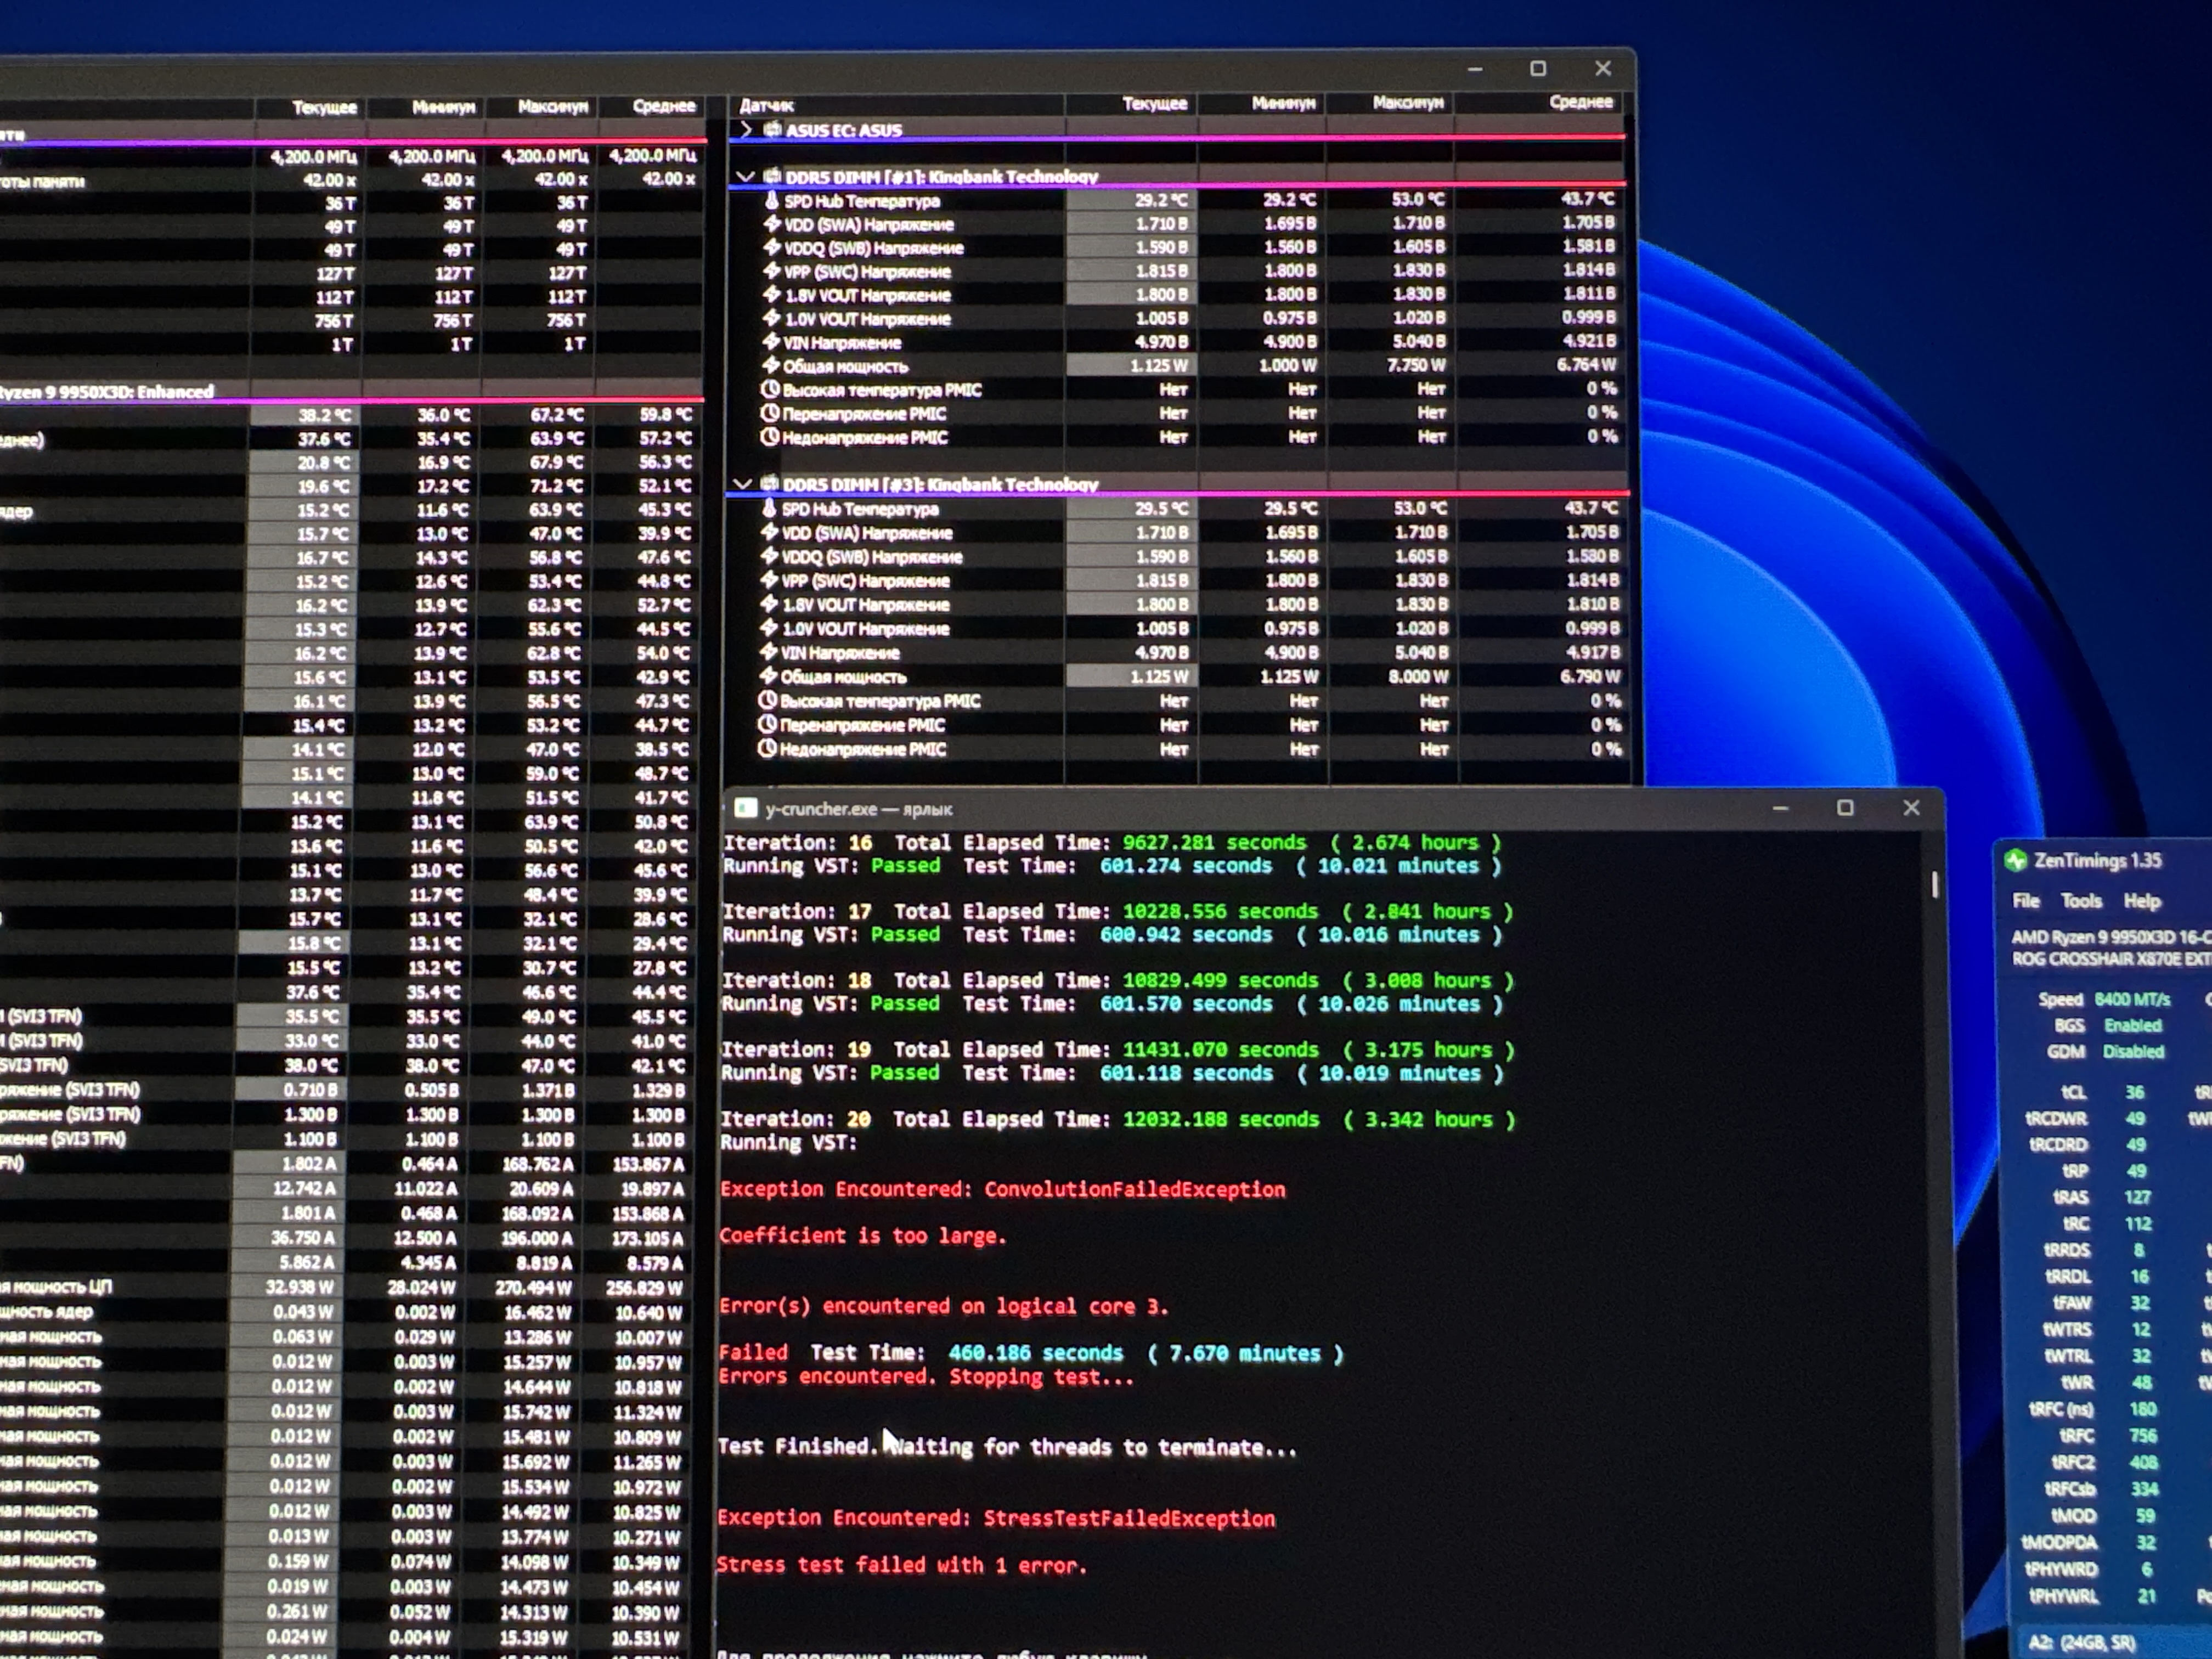This screenshot has width=2212, height=1659.
Task: Click the ZenTimings 1.35 app icon
Action: coord(2016,860)
